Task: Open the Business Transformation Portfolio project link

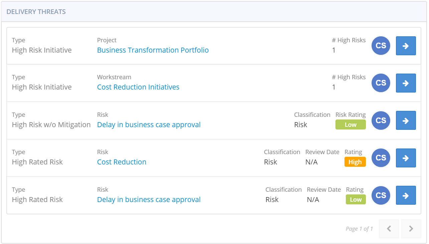Action: (x=153, y=50)
